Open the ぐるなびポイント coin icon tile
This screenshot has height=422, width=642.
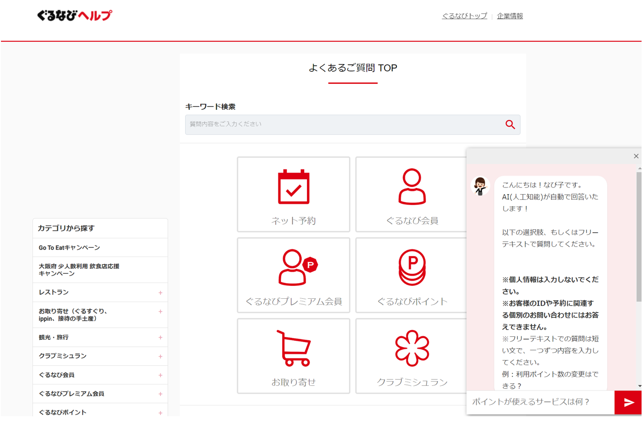click(x=412, y=275)
